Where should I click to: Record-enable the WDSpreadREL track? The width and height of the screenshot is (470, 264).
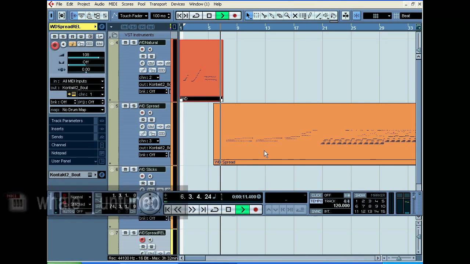tap(142, 240)
